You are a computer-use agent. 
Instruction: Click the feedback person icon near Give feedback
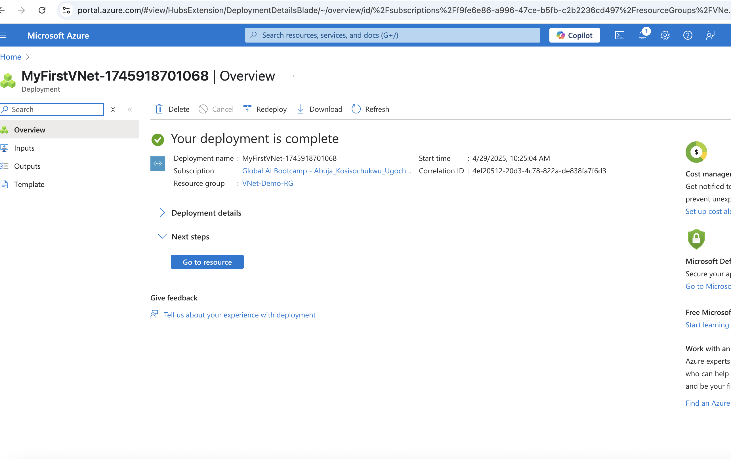pyautogui.click(x=154, y=314)
